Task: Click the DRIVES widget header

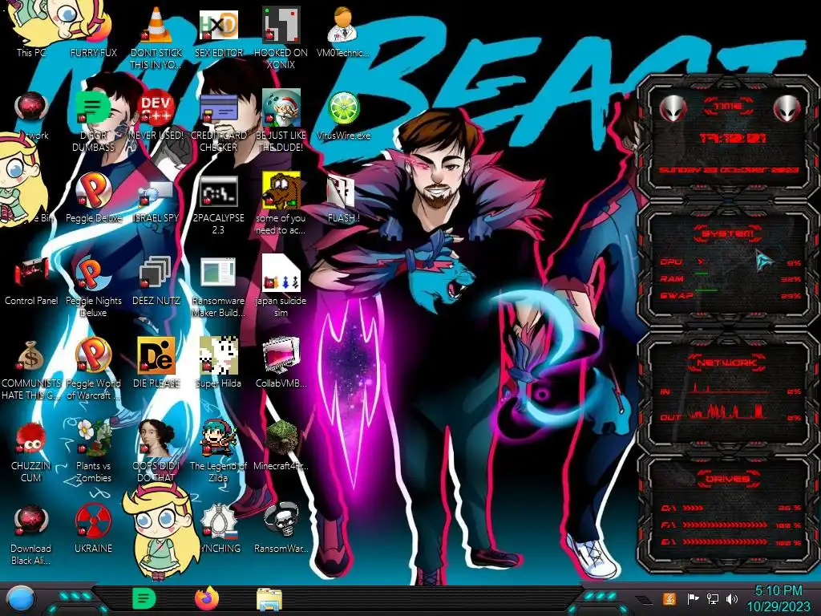Action: pyautogui.click(x=726, y=479)
